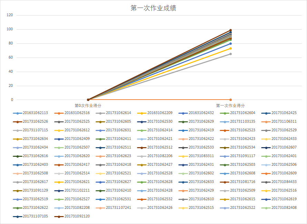Select the shared starting data point at 第0次作业得分

88,100
